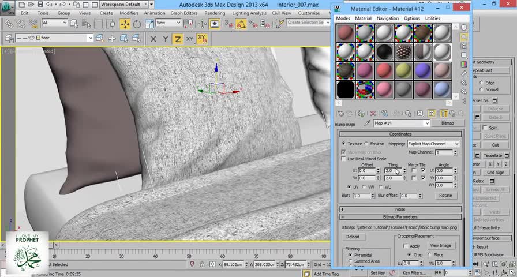Expand the Noise rollout
The height and width of the screenshot is (277, 517).
(x=400, y=209)
